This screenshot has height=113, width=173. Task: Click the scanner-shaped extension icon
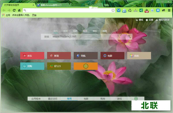[136, 10]
